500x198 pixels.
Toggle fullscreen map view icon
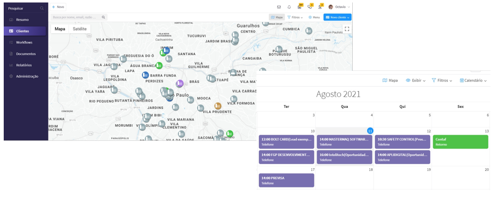347,29
